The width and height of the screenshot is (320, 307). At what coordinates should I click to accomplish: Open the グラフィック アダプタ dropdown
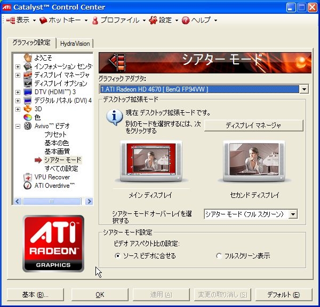pyautogui.click(x=304, y=89)
